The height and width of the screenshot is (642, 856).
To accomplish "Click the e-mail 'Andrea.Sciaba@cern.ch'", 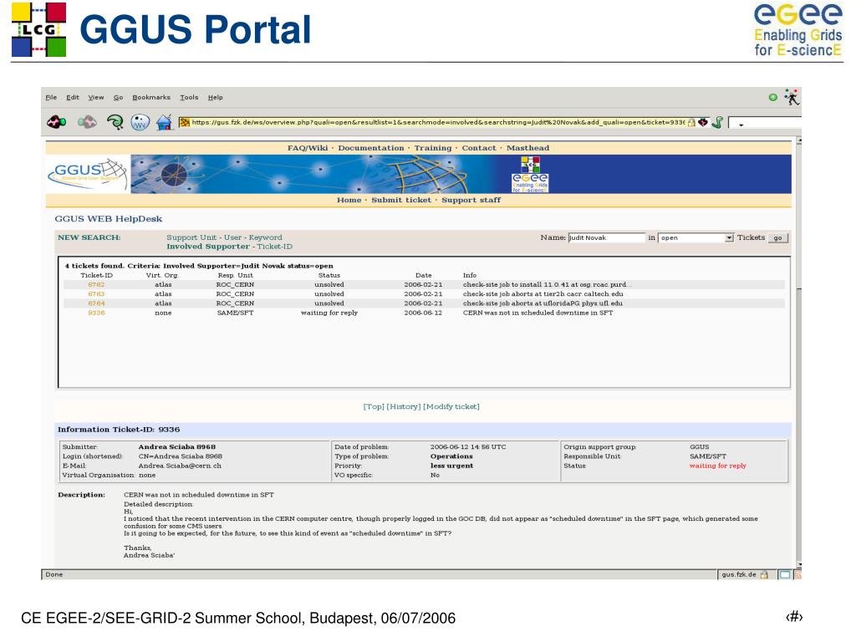I will [x=180, y=466].
